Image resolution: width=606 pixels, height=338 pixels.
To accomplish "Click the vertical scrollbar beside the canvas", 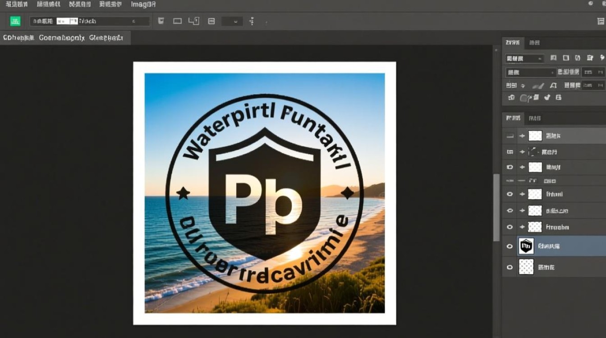I will click(496, 207).
